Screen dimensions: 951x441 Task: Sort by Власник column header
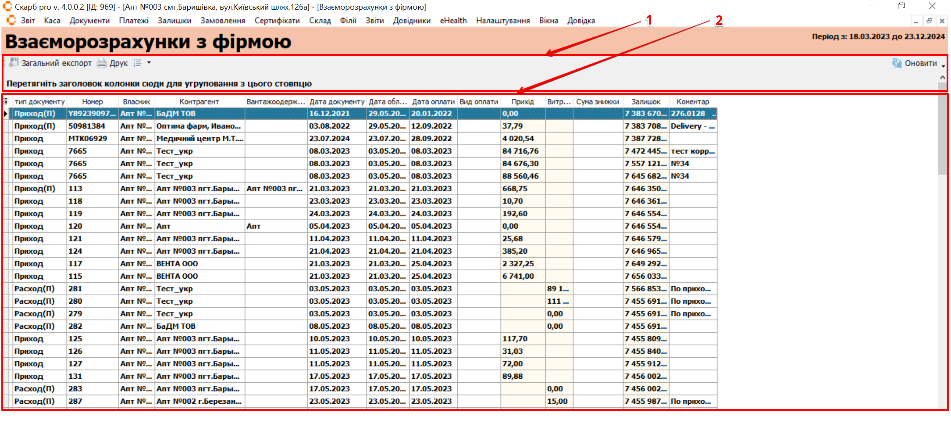pyautogui.click(x=136, y=101)
